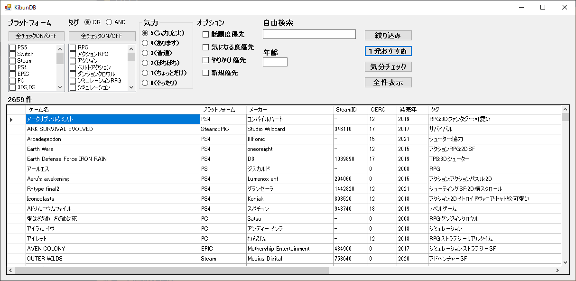Select the AND tag mode radio button
This screenshot has width=576, height=281.
point(109,22)
